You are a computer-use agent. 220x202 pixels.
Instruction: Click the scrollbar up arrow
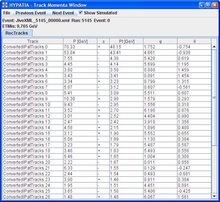point(214,47)
